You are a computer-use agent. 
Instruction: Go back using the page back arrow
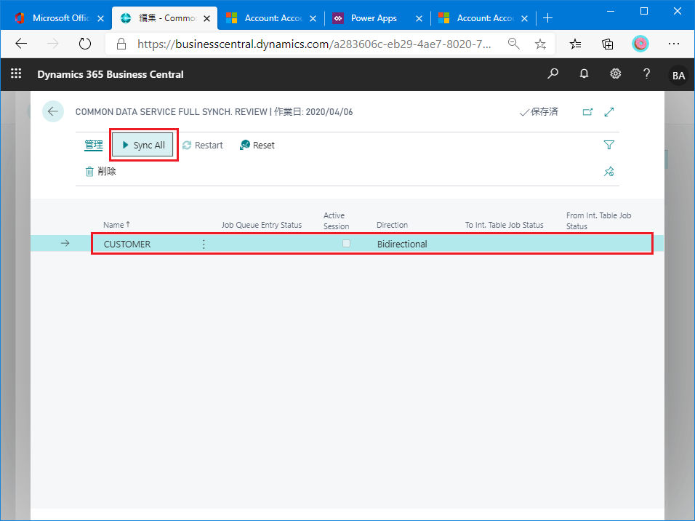[x=53, y=112]
